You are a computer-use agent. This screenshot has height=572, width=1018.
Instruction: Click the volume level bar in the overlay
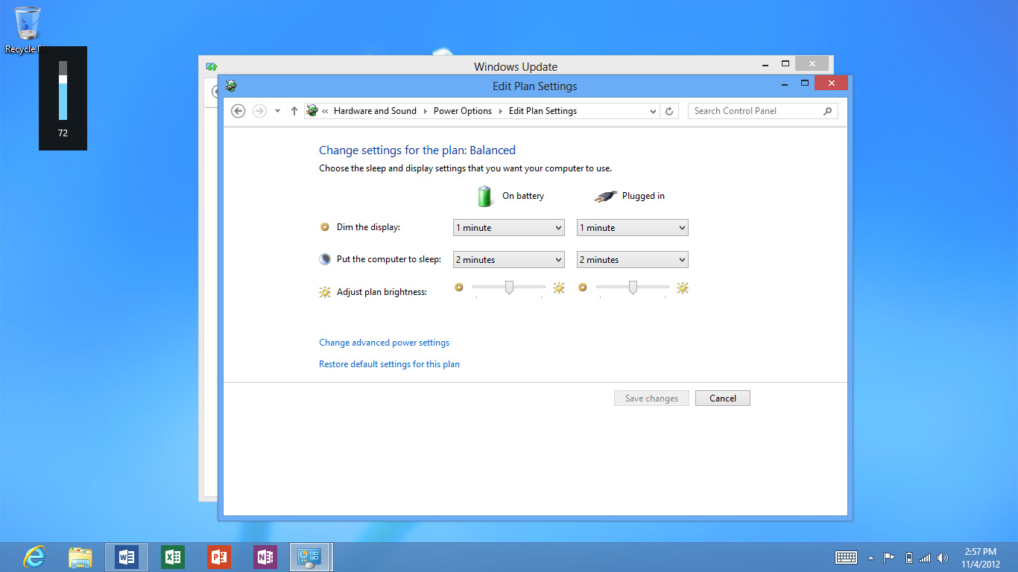tap(63, 90)
